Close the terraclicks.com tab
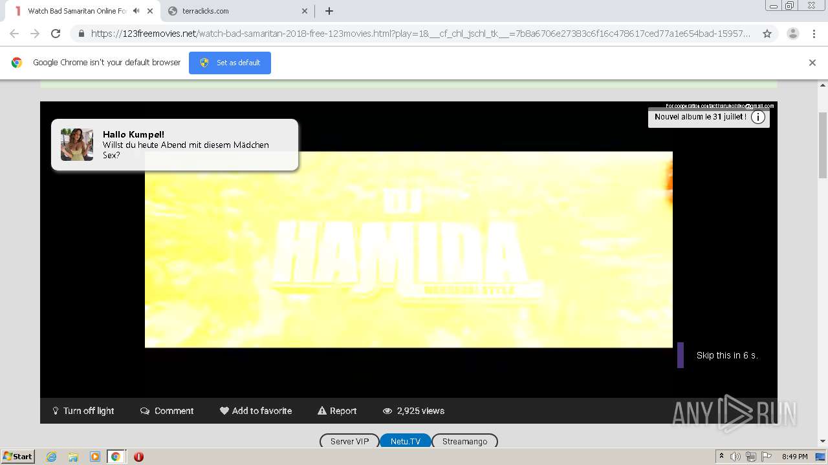Screen dimensions: 828x465 [x=305, y=11]
